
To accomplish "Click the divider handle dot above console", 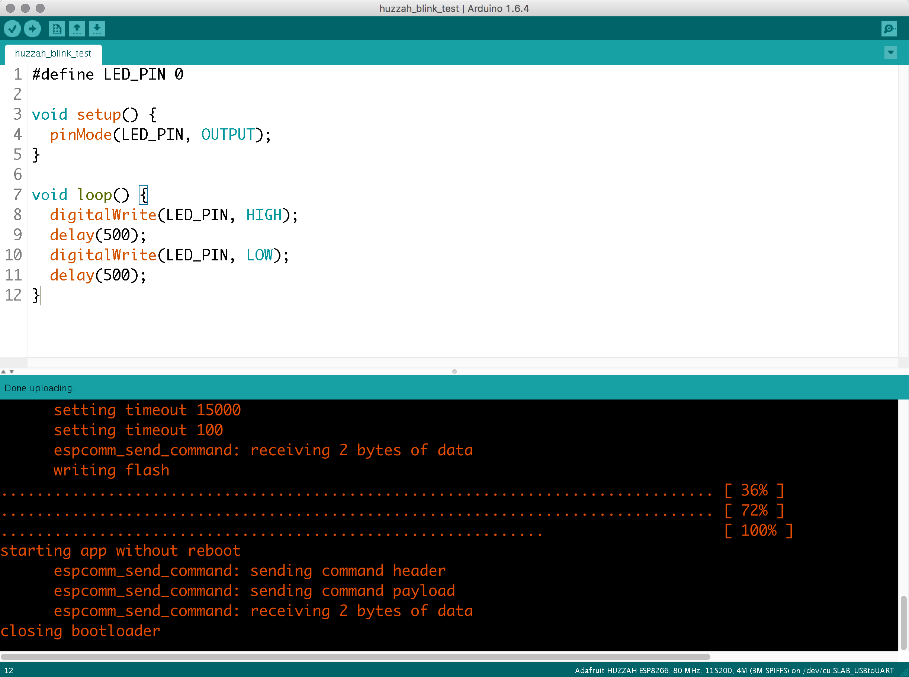I will (x=454, y=371).
